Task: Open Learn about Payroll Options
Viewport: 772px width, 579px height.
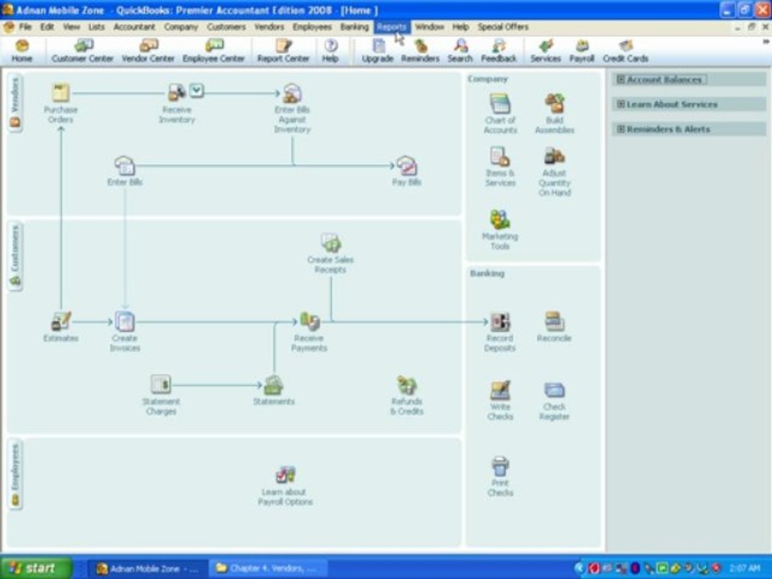Action: pos(285,475)
